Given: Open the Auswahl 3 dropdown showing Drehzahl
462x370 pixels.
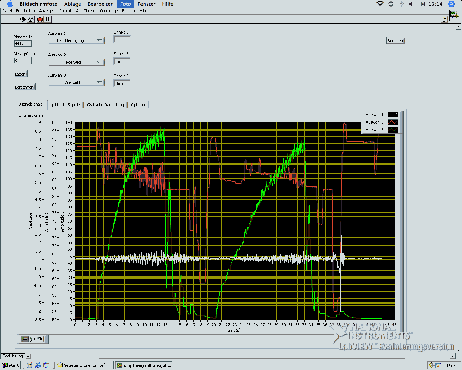Looking at the screenshot, I should click(77, 82).
